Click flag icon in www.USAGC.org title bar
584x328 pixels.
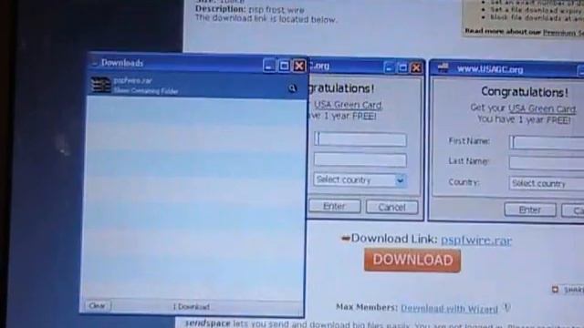[443, 67]
